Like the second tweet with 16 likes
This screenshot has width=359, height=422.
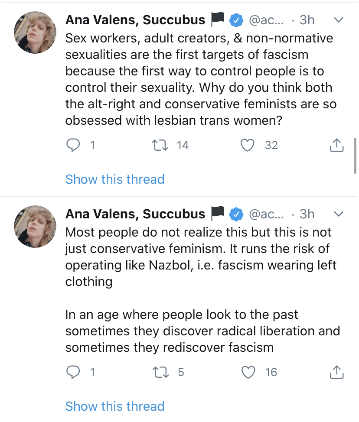[x=248, y=373]
